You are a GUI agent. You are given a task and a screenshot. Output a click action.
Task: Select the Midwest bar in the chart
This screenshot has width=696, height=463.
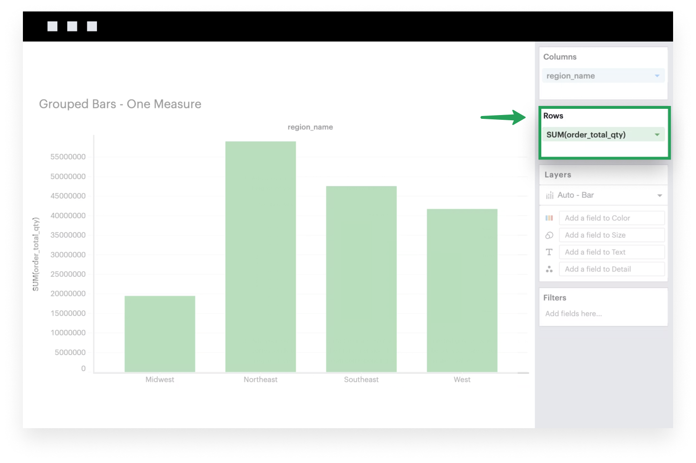[x=159, y=334]
